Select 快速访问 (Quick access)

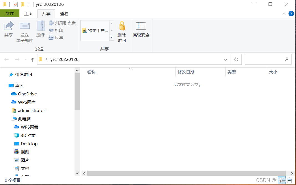point(21,75)
